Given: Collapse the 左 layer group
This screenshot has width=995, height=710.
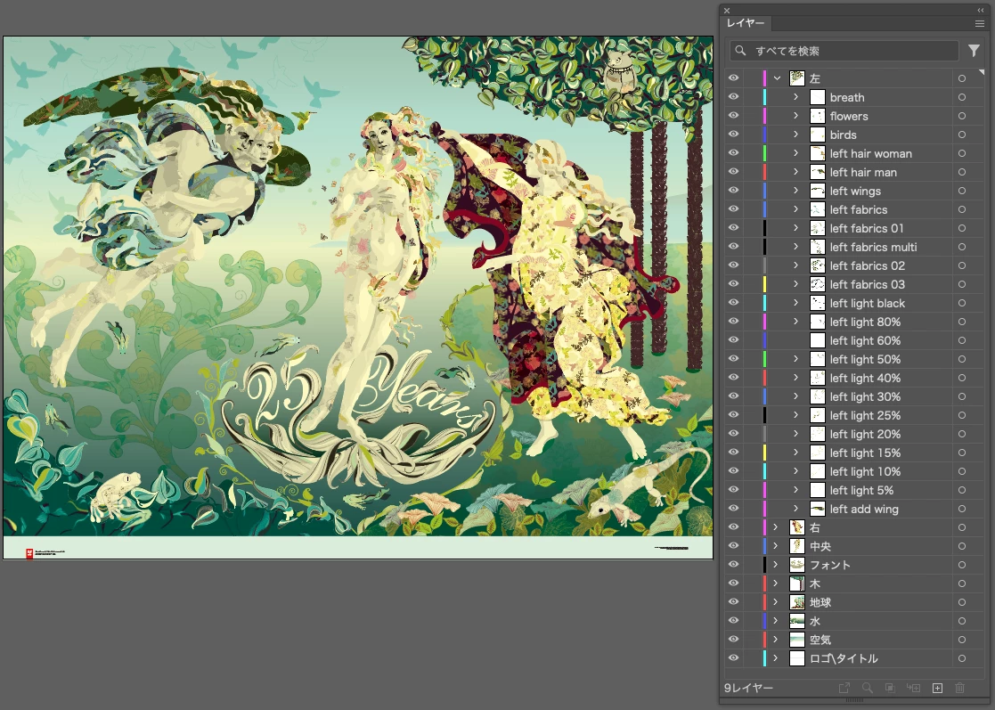Looking at the screenshot, I should pyautogui.click(x=777, y=78).
